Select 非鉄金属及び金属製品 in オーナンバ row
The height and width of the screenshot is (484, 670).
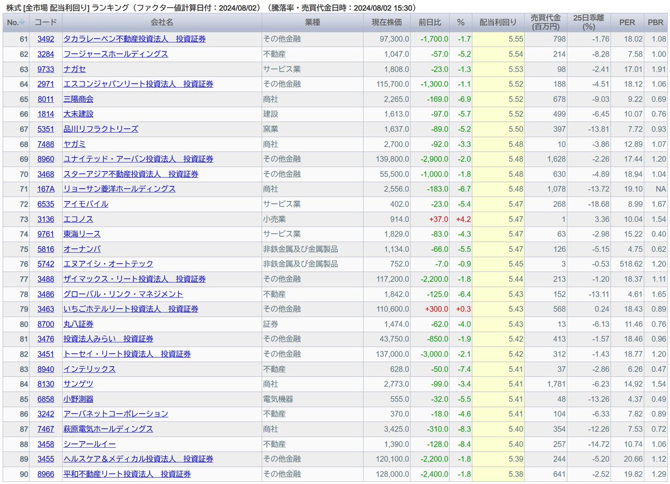point(300,249)
